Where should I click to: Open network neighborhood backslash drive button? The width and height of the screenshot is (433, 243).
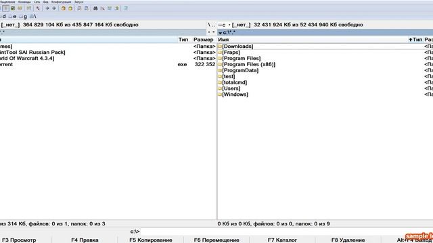[x=33, y=16]
